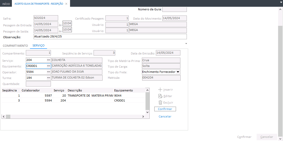
Task: Switch to the COMPARTIMENTO tab
Action: [15, 46]
